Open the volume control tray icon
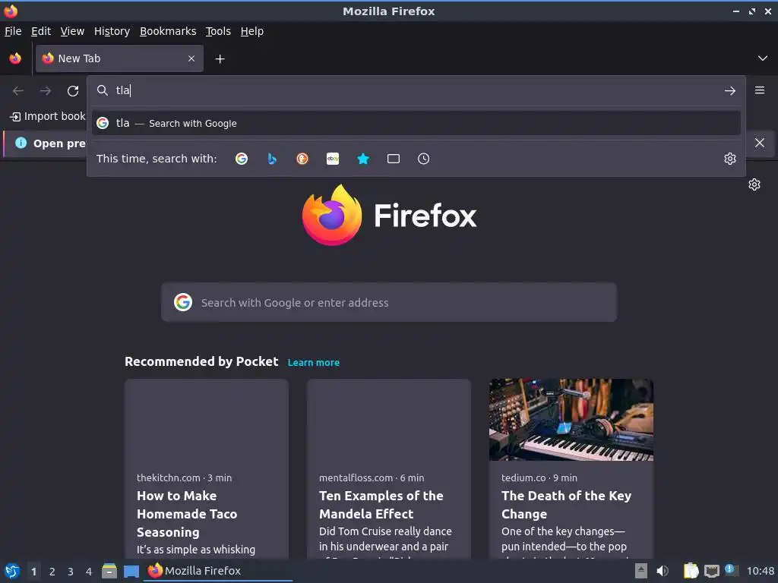 coord(663,571)
